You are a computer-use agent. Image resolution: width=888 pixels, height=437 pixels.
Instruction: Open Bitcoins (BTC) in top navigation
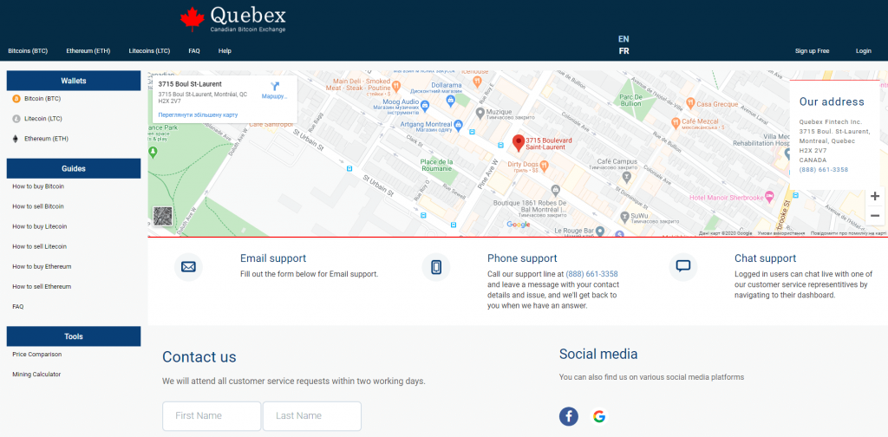28,51
